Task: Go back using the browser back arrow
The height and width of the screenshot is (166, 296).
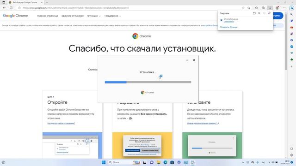Action: point(4,8)
